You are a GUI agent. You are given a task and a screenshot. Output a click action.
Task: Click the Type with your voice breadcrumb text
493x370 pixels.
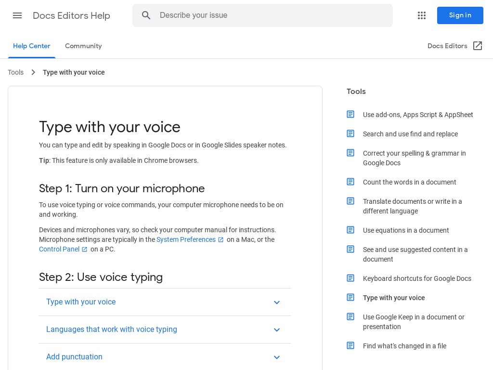[x=74, y=72]
